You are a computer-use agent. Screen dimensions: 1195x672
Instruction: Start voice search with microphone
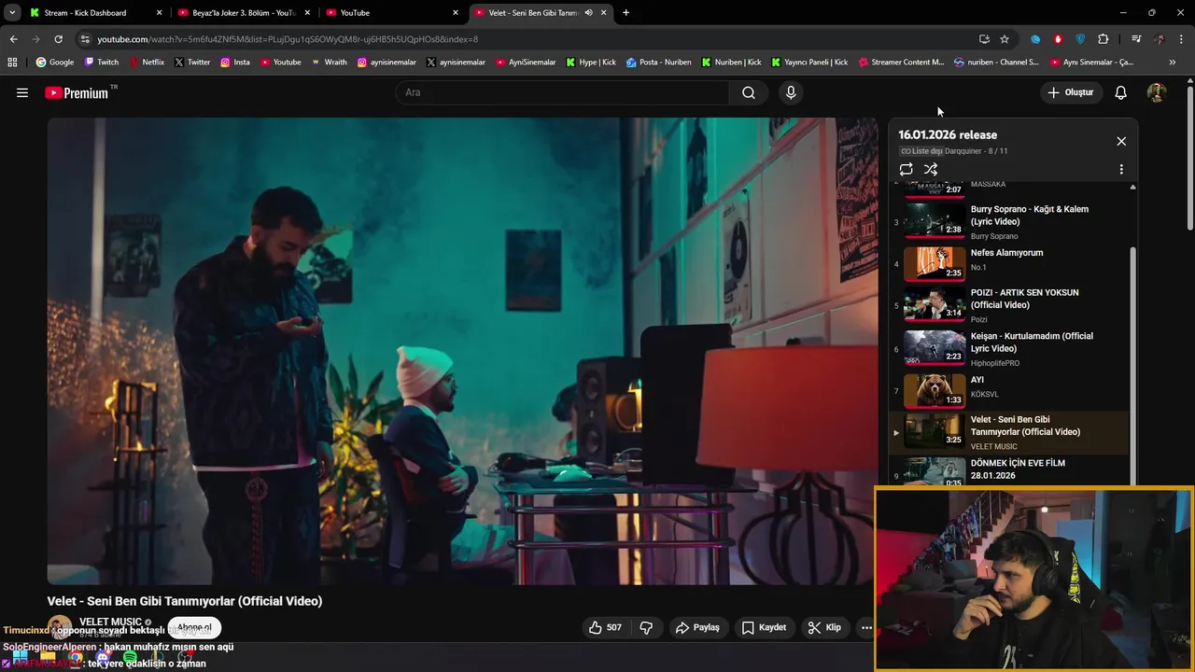coord(791,92)
